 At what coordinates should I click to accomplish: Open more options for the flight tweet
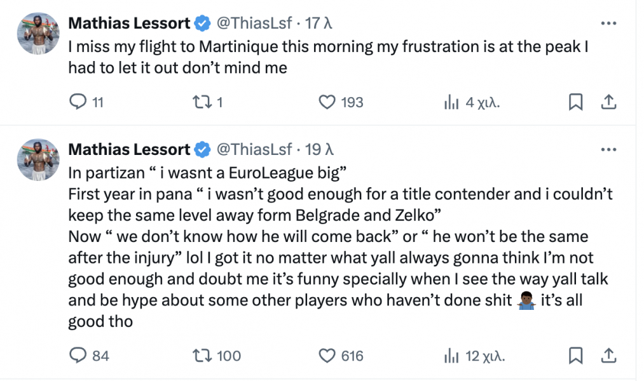[x=608, y=23]
